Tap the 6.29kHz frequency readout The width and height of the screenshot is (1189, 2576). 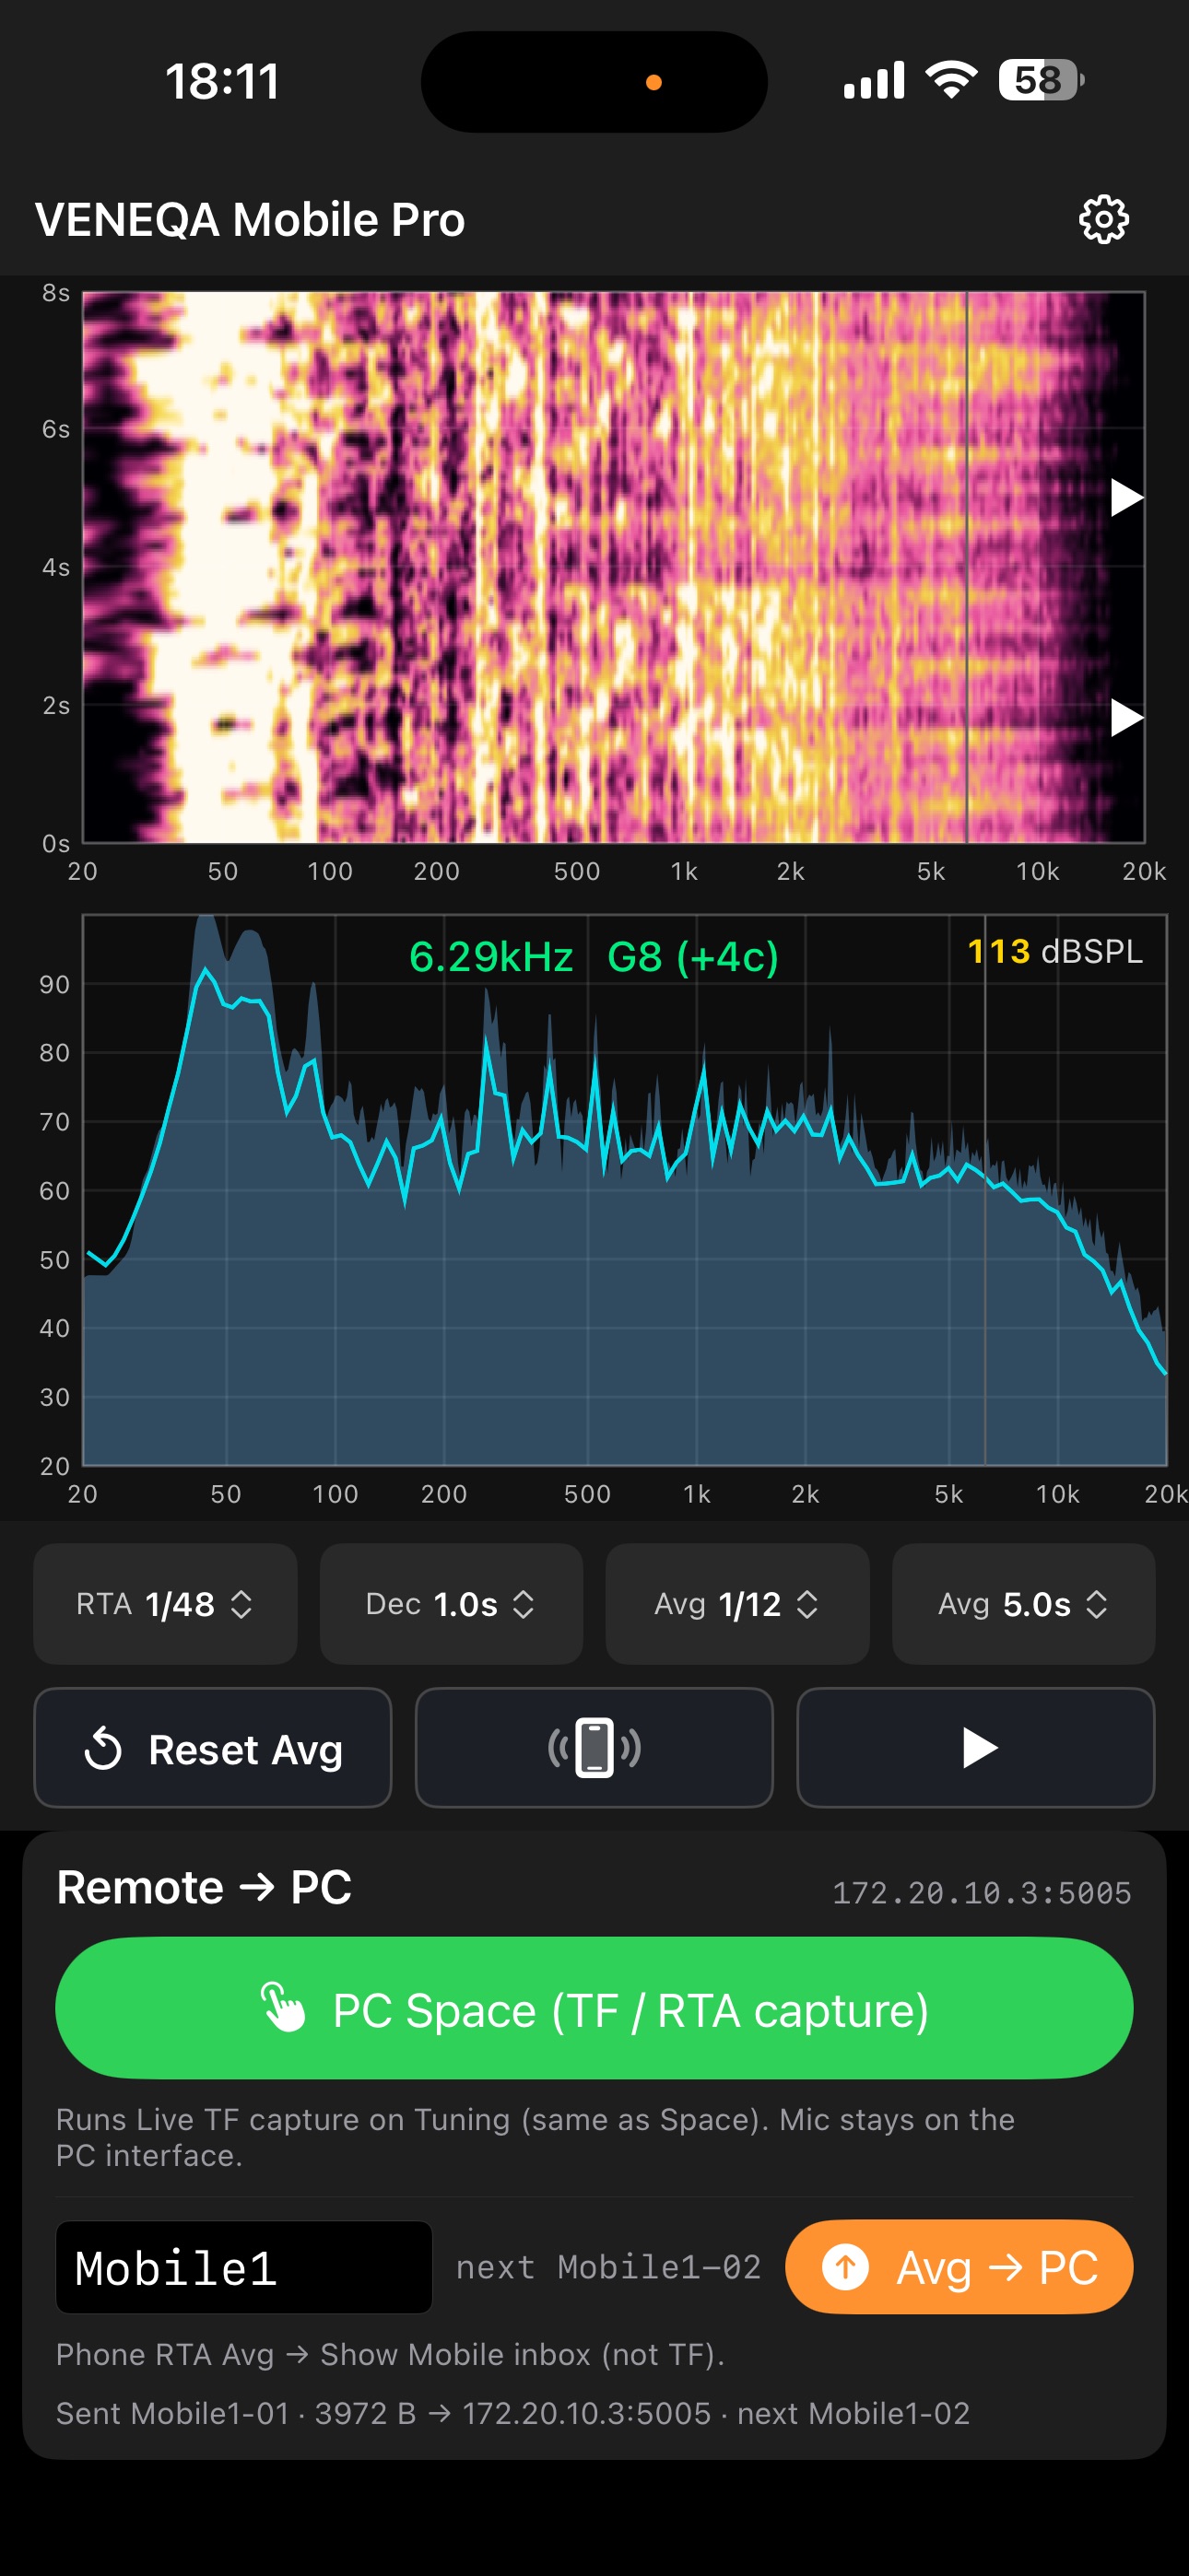(490, 957)
